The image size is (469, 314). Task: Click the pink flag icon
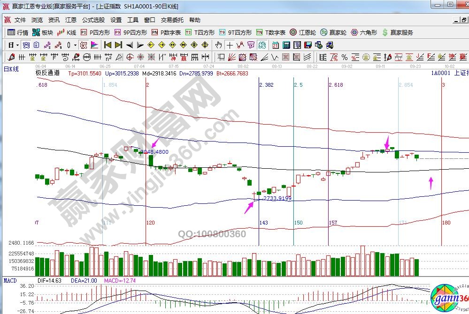click(94, 45)
